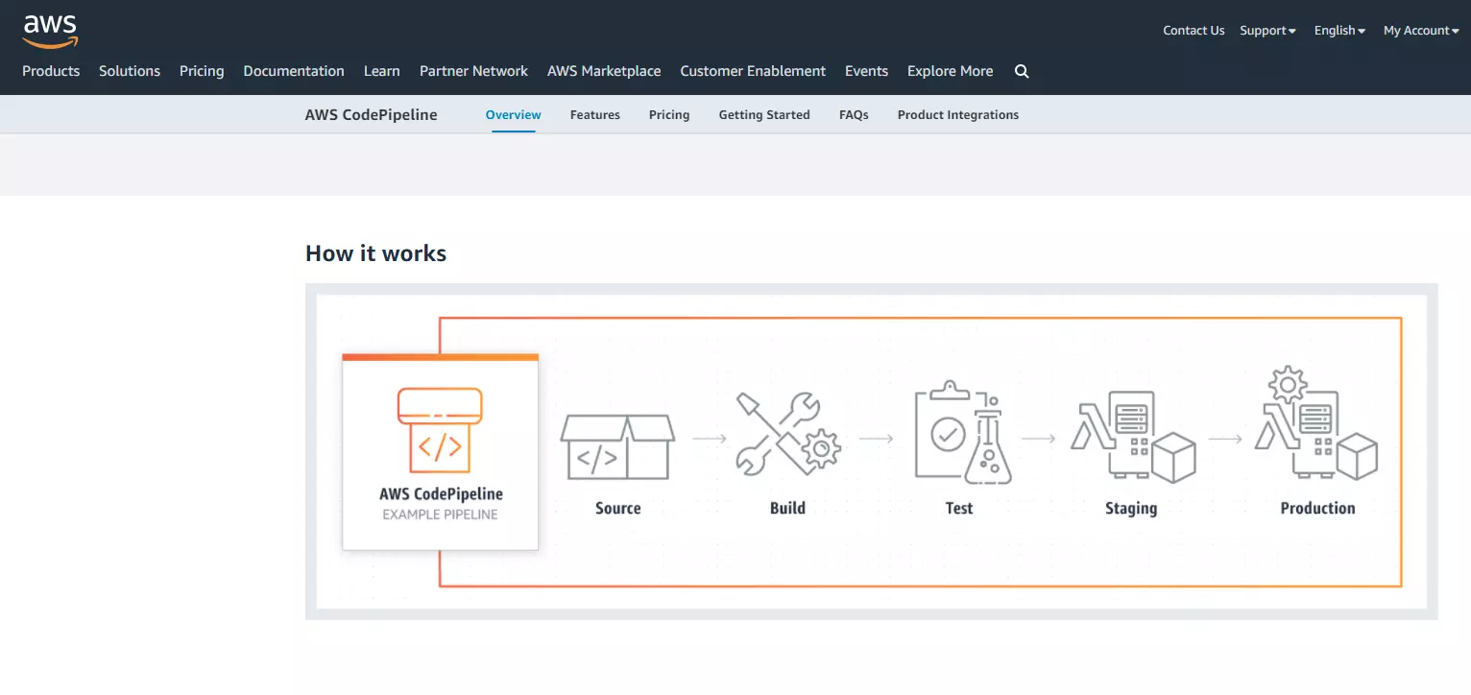Click the Source code box icon

pyautogui.click(x=617, y=446)
